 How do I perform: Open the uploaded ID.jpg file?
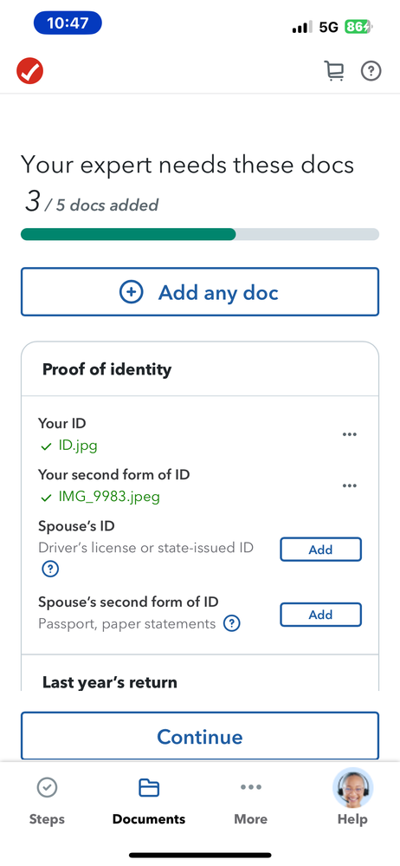click(x=78, y=446)
